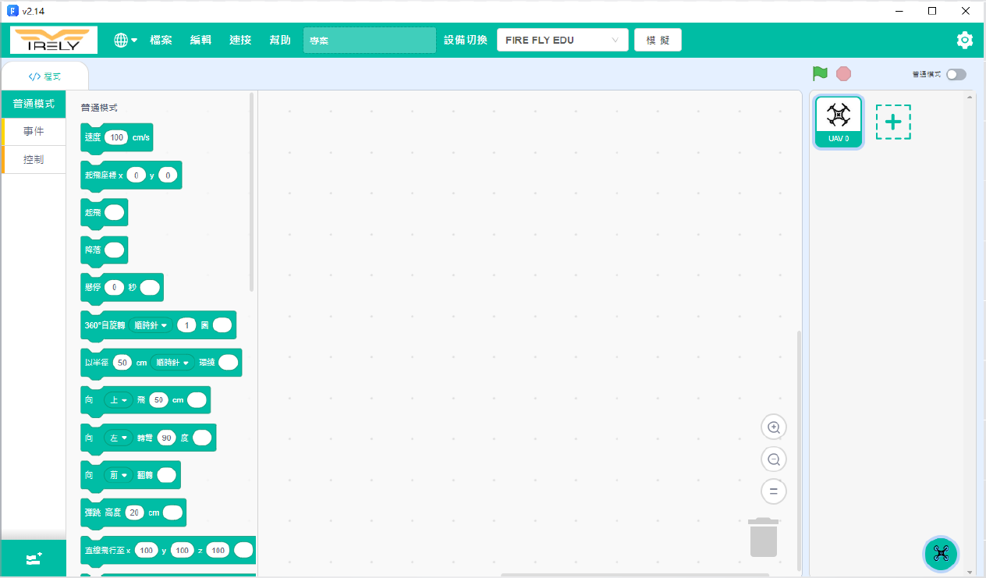Click the green flag run icon
This screenshot has height=578, width=986.
[x=820, y=73]
